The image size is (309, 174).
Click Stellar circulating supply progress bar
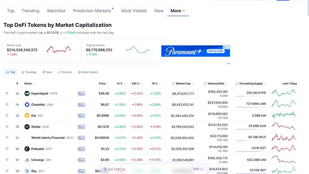pos(251,129)
